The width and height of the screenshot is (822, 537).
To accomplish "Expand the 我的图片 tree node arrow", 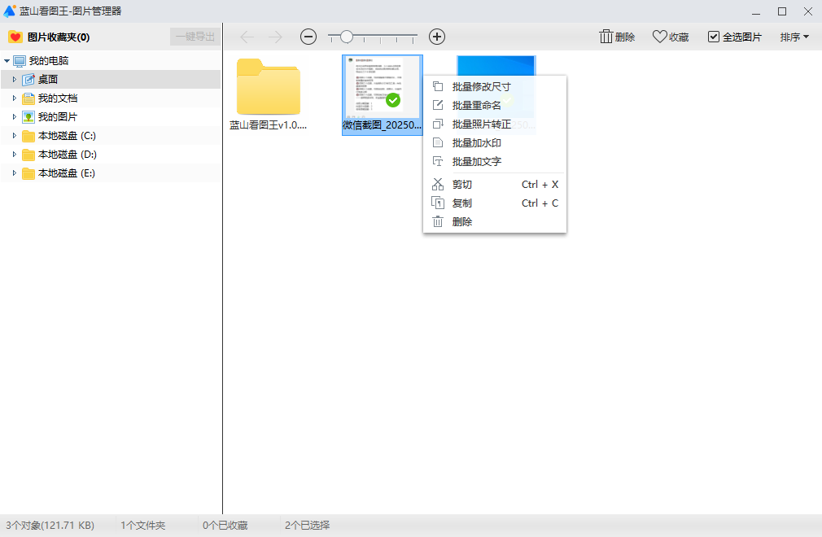I will click(15, 117).
